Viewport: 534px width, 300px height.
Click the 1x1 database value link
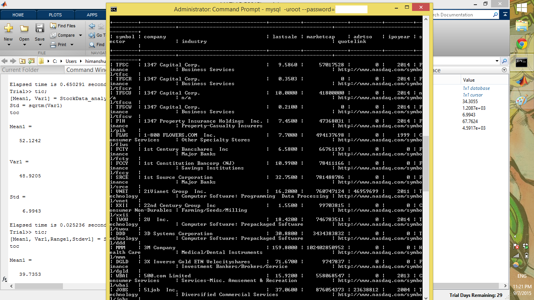pos(476,88)
